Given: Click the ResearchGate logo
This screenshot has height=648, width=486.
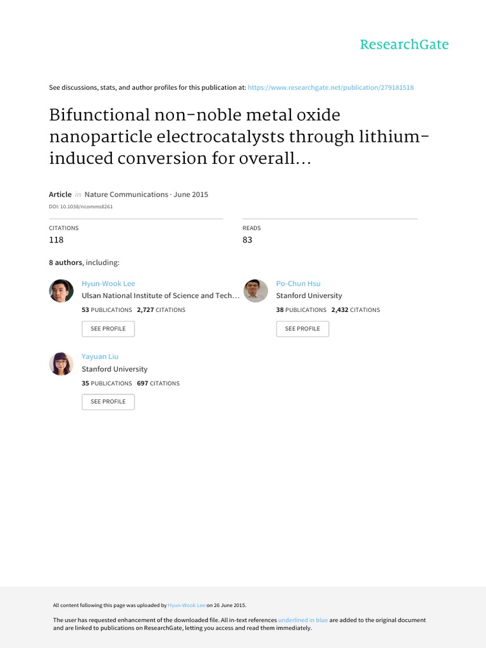Looking at the screenshot, I should 404,44.
